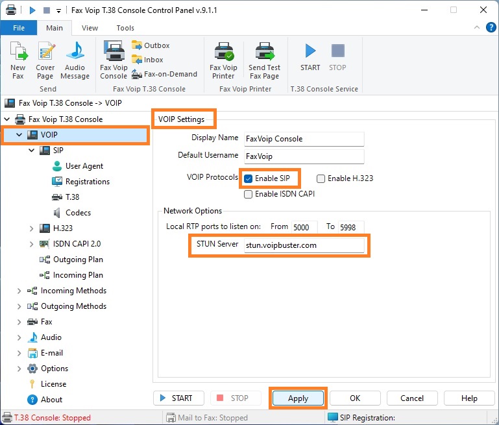This screenshot has width=499, height=425.
Task: Open the Inbox folder
Action: [x=147, y=60]
